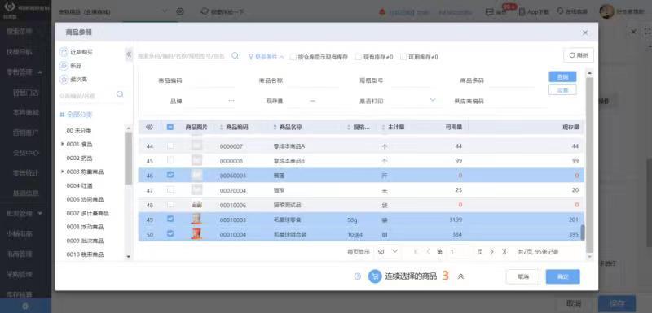Open the per-page count dropdown showing 50

tap(388, 252)
